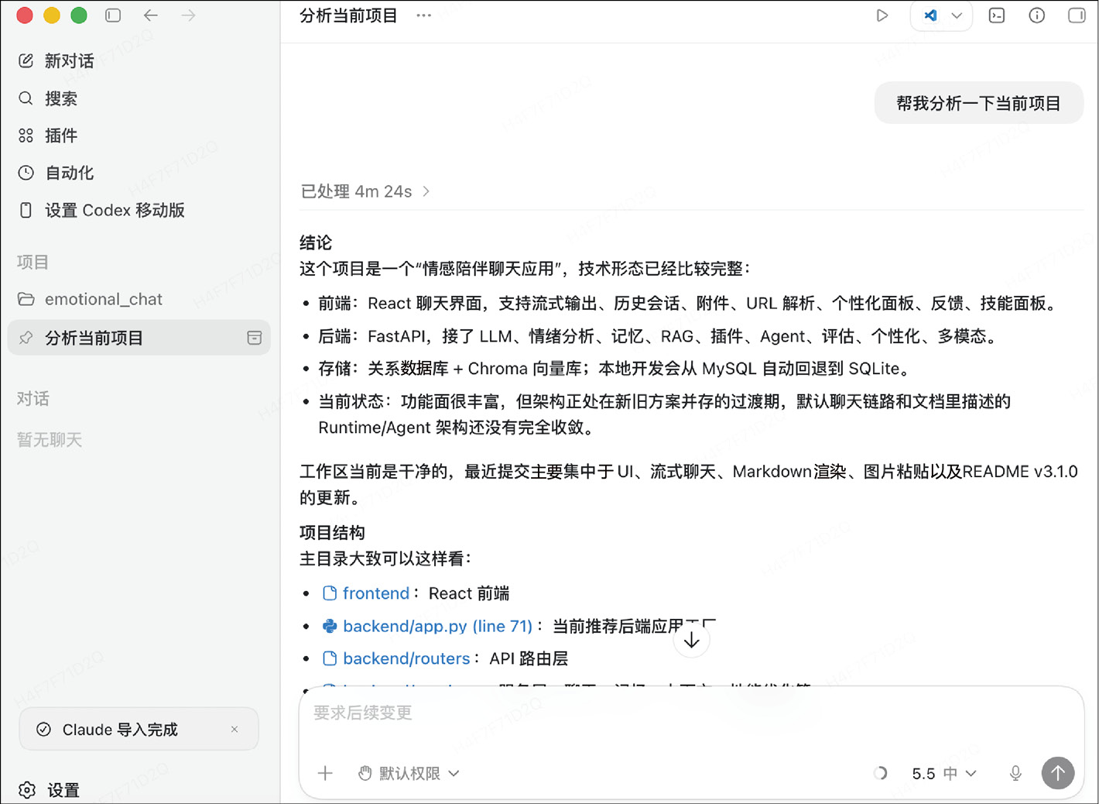
Task: Open the terminal panel icon
Action: pyautogui.click(x=997, y=15)
